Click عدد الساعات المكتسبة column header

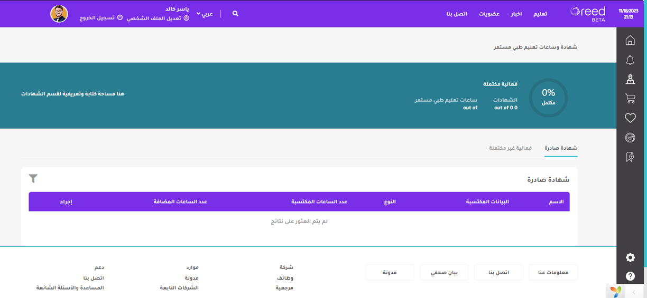319,202
